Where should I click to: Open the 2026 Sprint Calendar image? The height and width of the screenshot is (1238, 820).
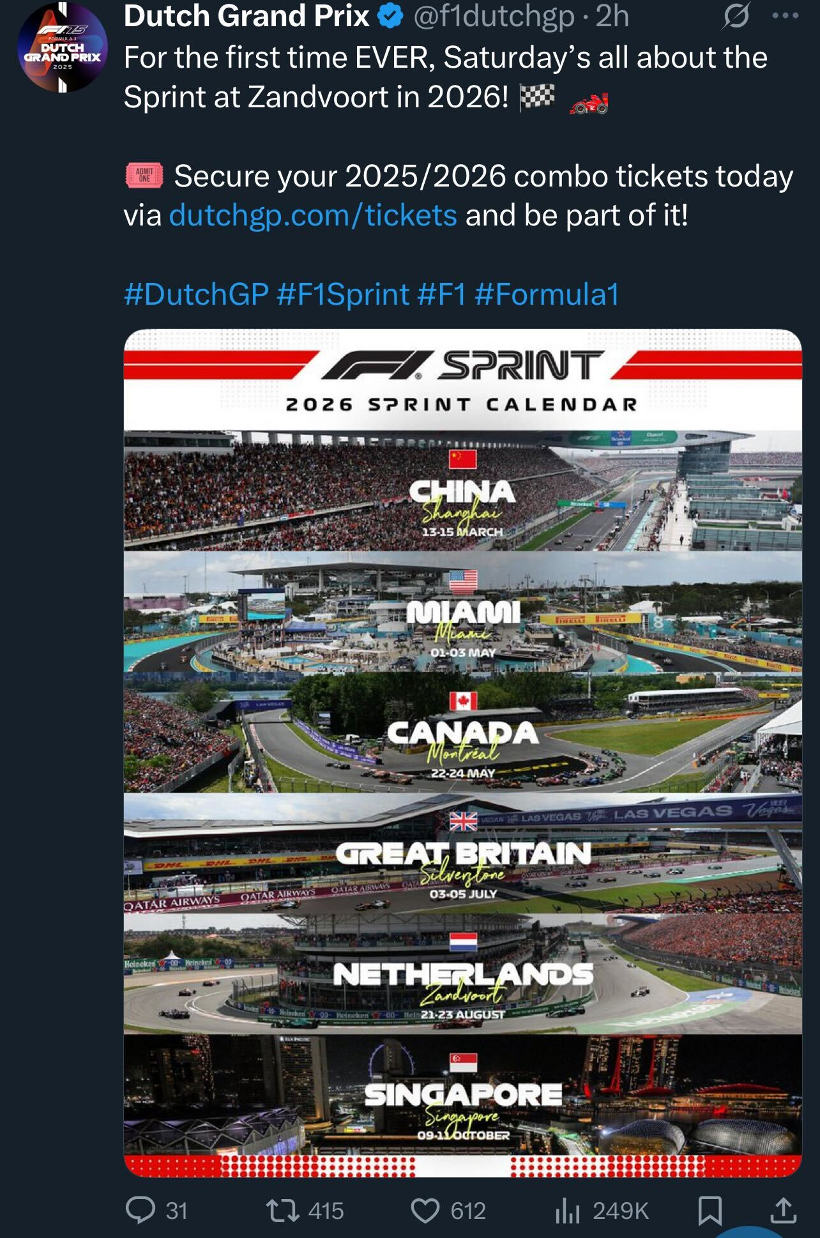(462, 703)
